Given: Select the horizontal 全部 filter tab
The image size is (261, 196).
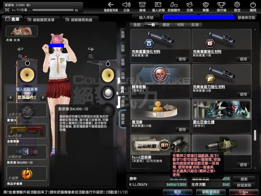Looking at the screenshot, I should (x=137, y=25).
